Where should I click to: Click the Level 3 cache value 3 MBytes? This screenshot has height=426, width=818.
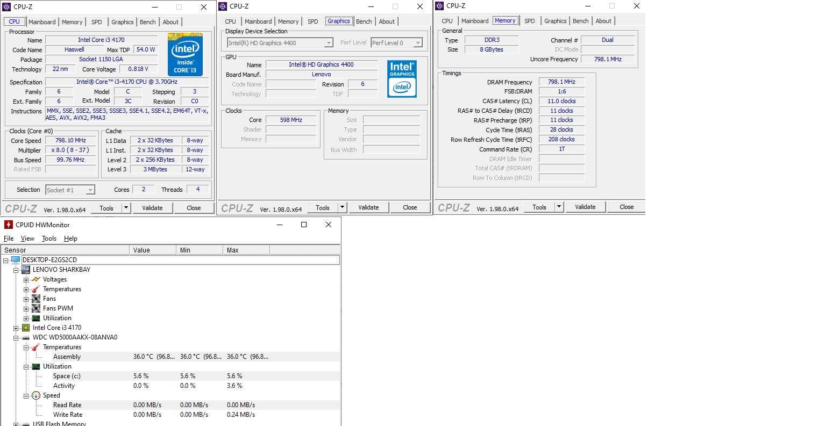155,169
